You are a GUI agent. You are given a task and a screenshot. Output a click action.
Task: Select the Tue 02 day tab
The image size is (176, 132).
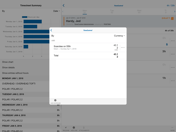point(112,11)
